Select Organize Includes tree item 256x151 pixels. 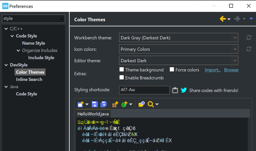(40, 51)
